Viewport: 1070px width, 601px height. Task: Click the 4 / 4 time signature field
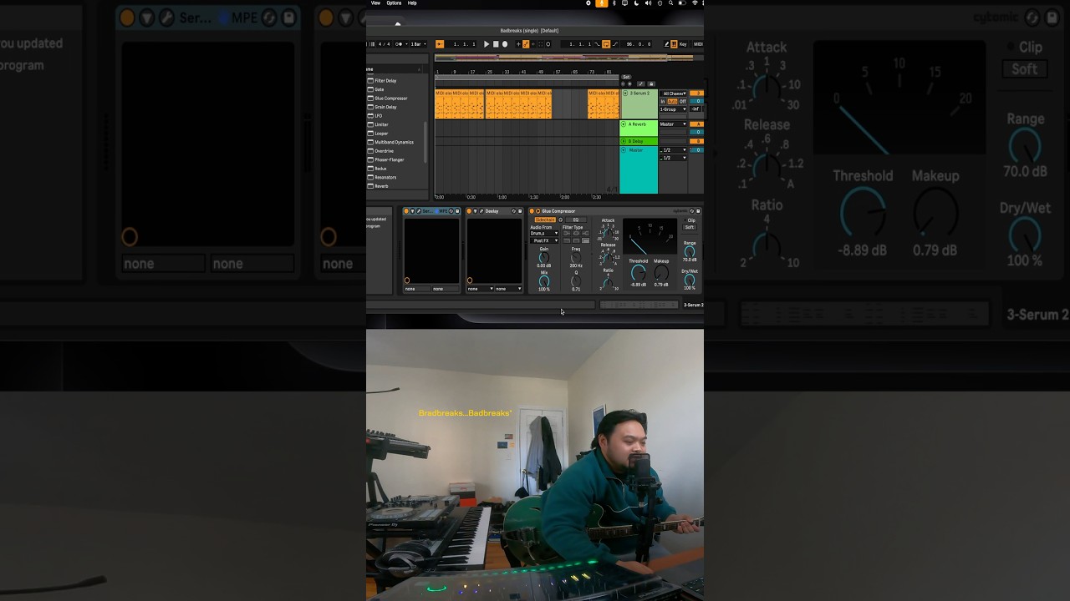[x=385, y=44]
